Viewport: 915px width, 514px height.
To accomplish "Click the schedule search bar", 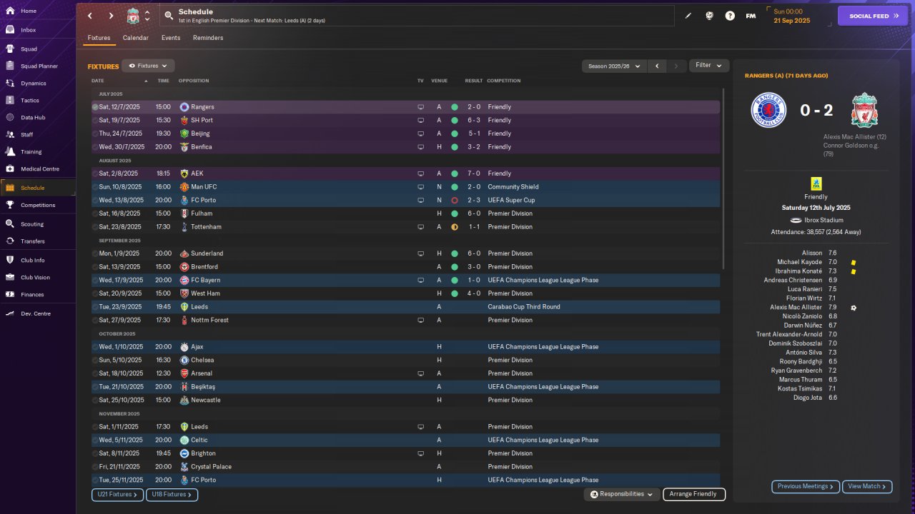I will click(417, 16).
